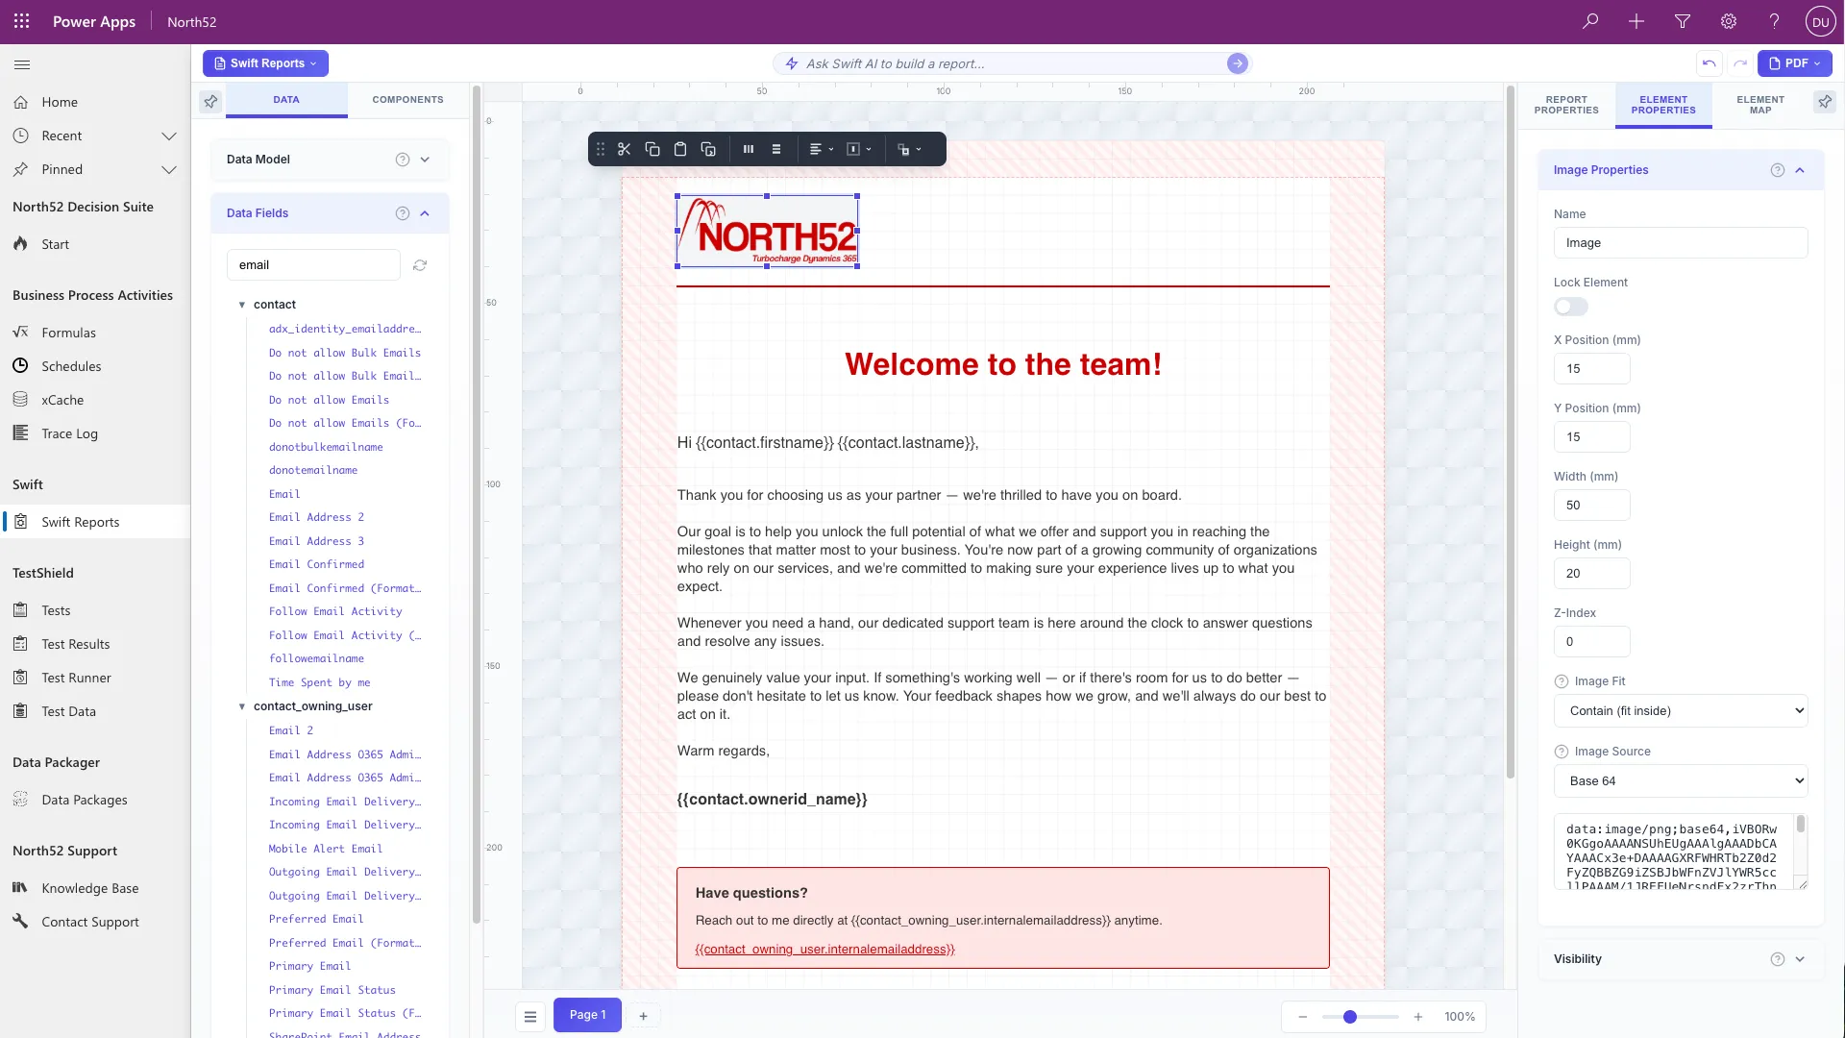
Task: Pin the left data panel
Action: [x=210, y=100]
